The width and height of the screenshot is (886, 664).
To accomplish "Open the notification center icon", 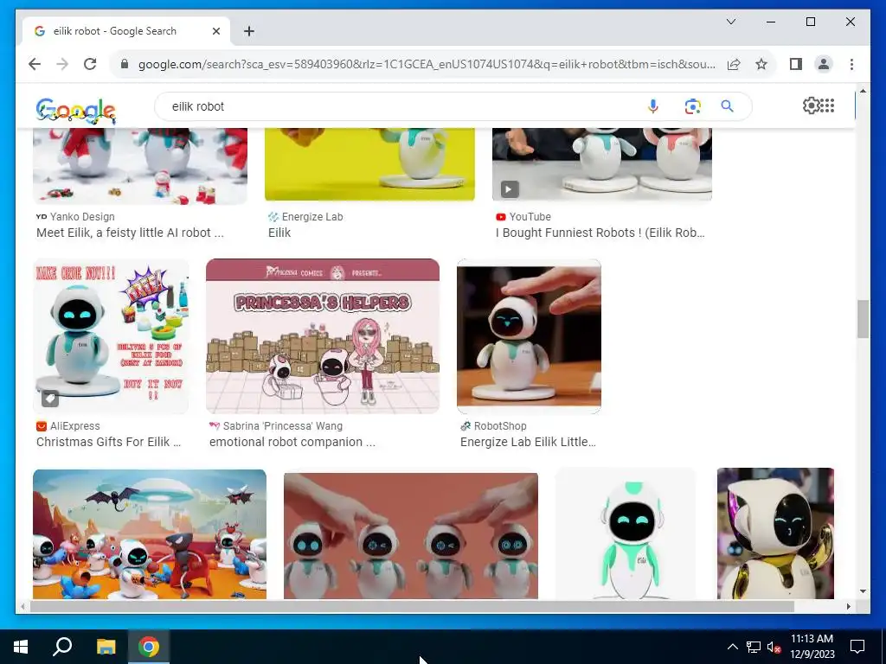I will pyautogui.click(x=857, y=647).
